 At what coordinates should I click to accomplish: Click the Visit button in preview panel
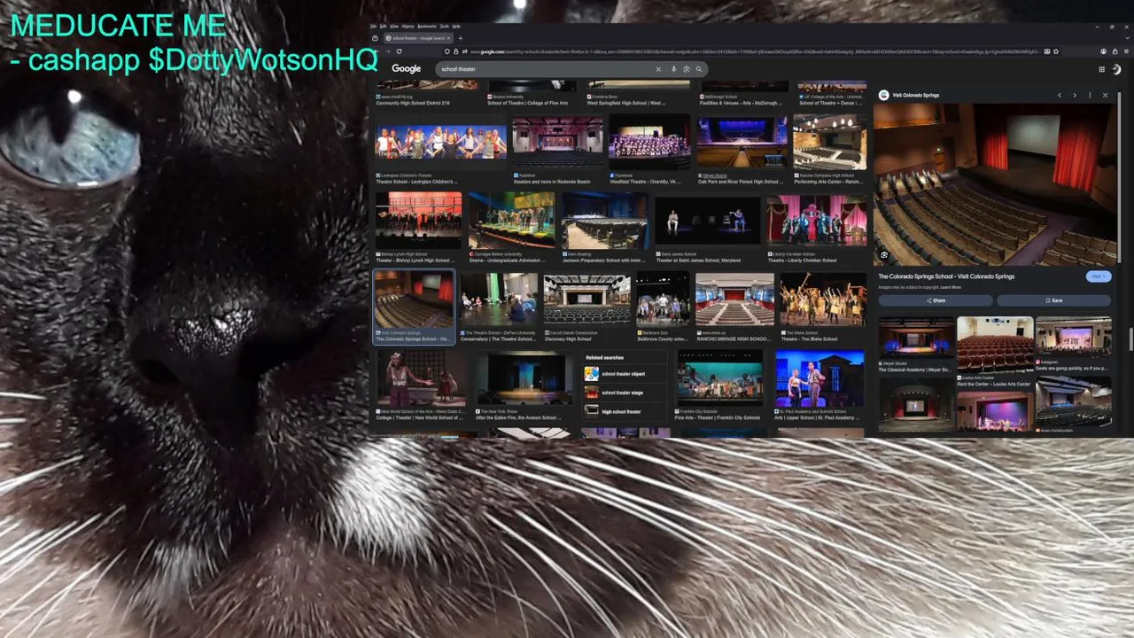coord(1098,276)
